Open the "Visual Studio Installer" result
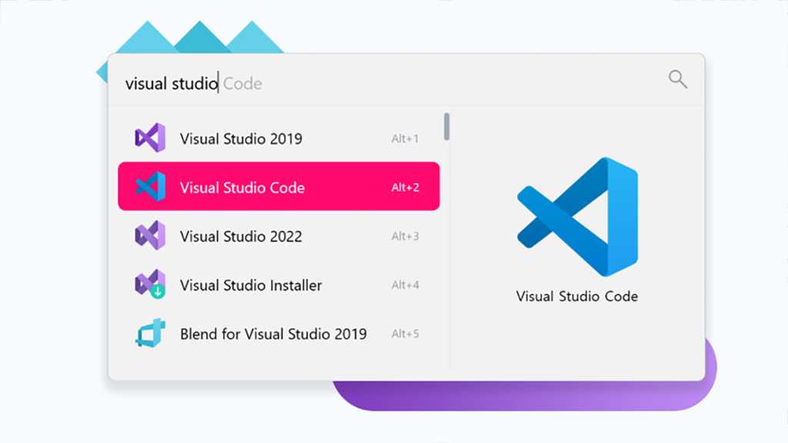 (279, 285)
